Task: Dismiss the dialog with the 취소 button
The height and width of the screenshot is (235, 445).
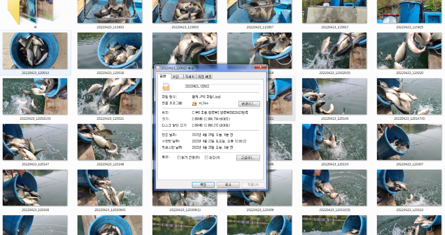Action: pos(228,184)
